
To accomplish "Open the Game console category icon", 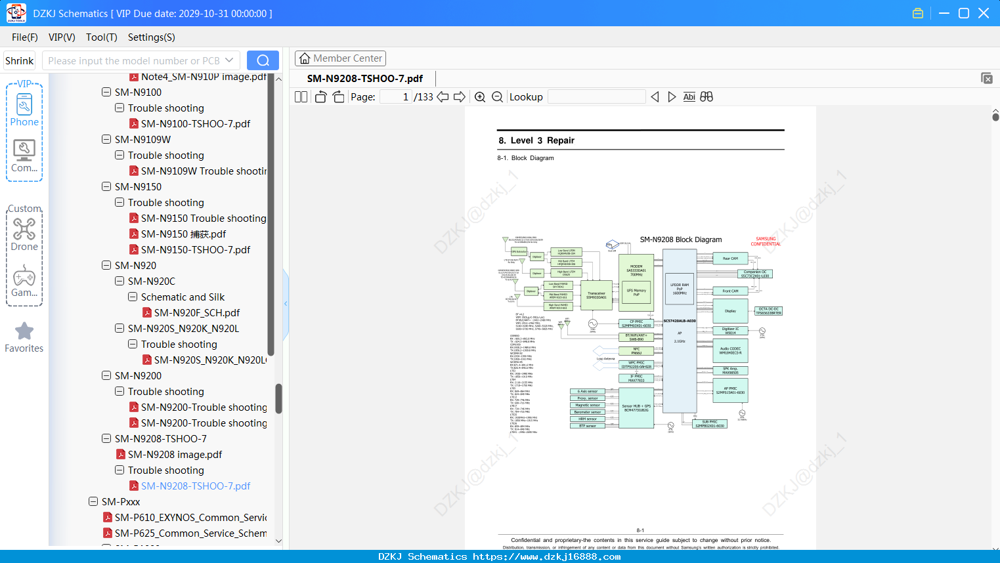I will [x=24, y=281].
